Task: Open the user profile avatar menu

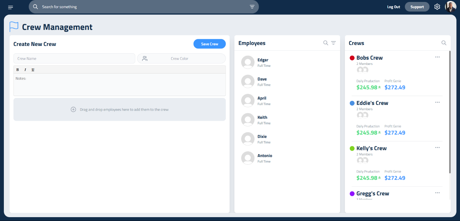Action: [x=450, y=7]
